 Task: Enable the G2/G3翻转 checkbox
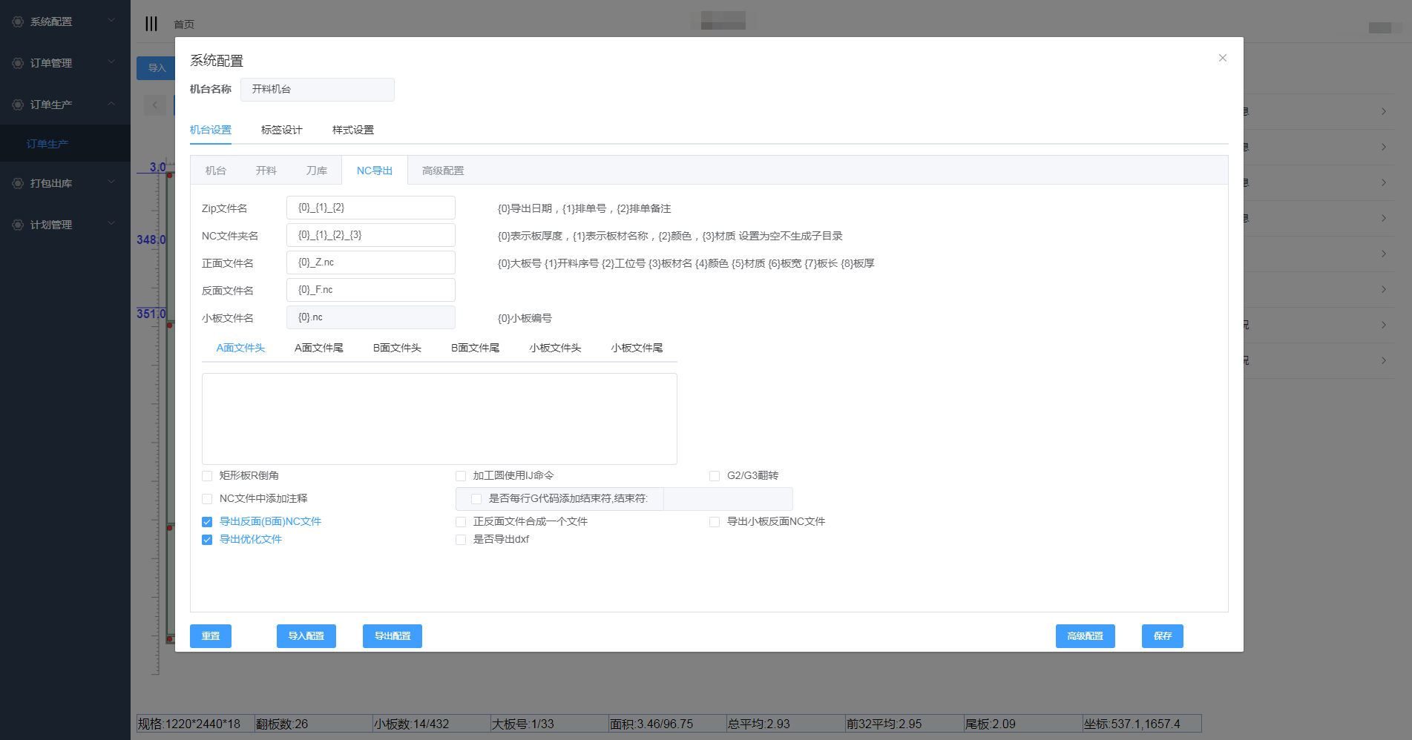point(715,476)
